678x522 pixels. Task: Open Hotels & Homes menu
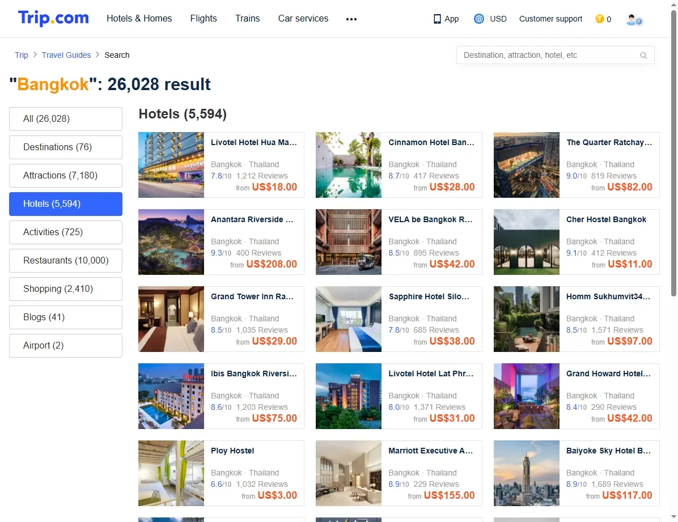139,19
